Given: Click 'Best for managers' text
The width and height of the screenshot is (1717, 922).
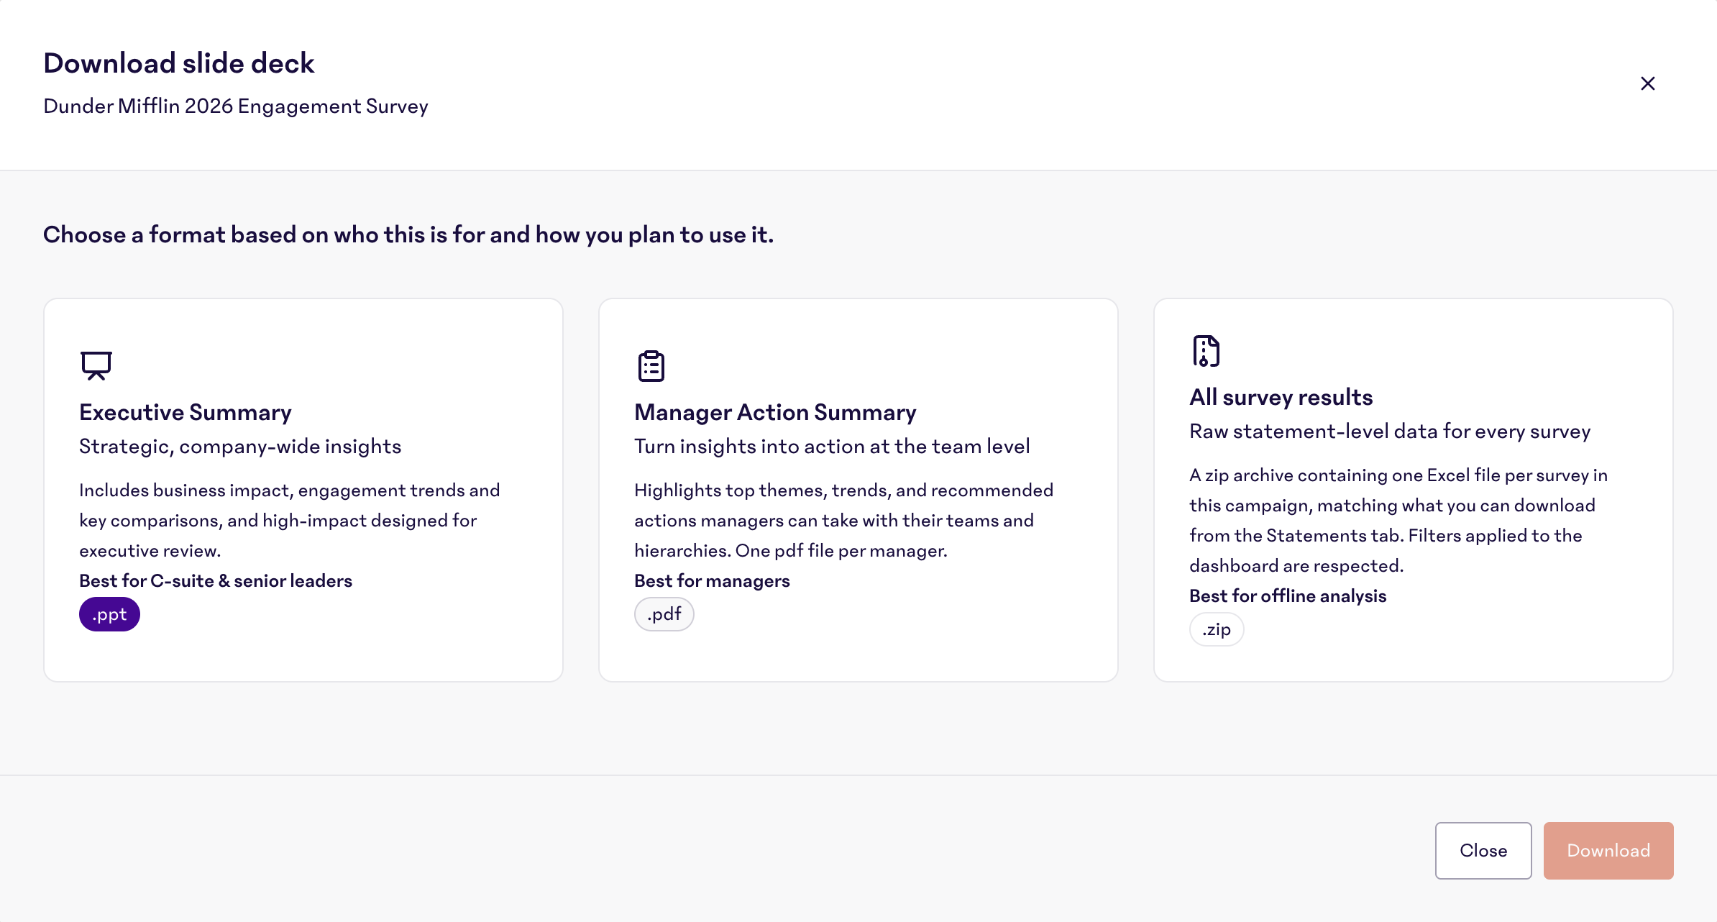Looking at the screenshot, I should pyautogui.click(x=712, y=580).
